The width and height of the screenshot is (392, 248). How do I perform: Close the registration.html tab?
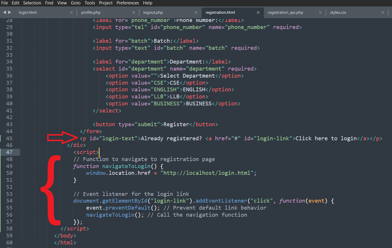tap(258, 13)
